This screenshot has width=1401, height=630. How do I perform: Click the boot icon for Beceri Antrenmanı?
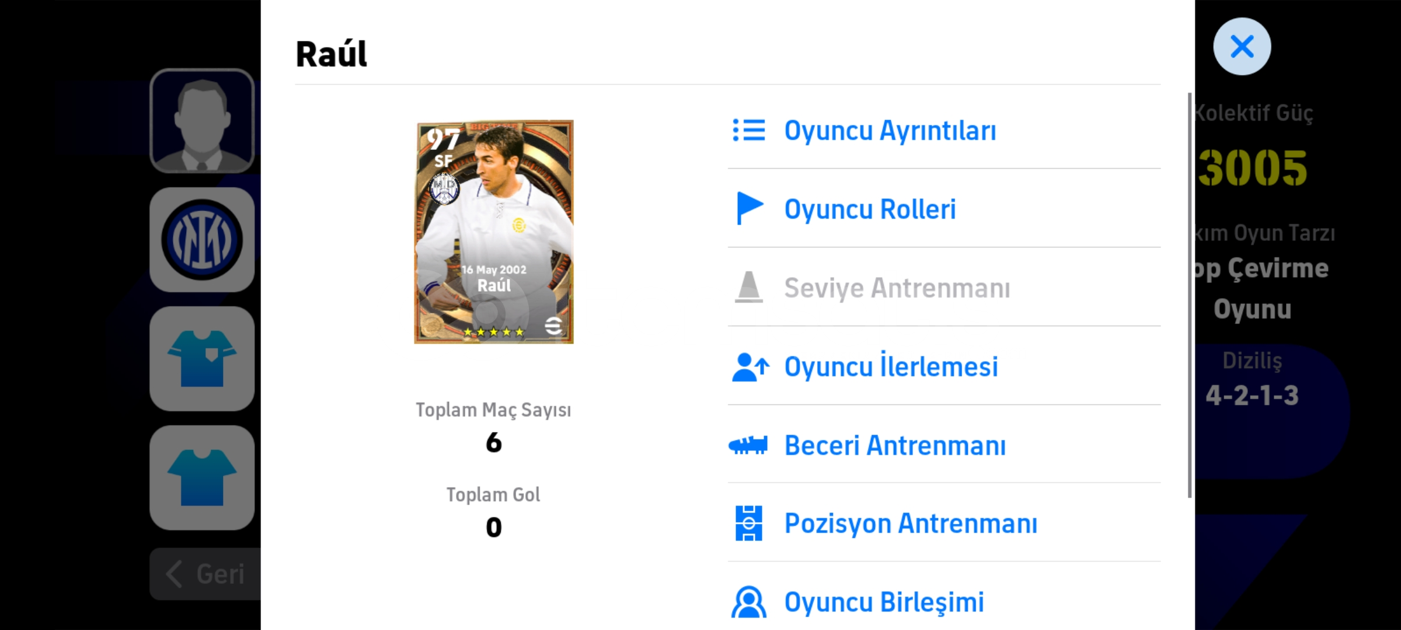click(748, 446)
